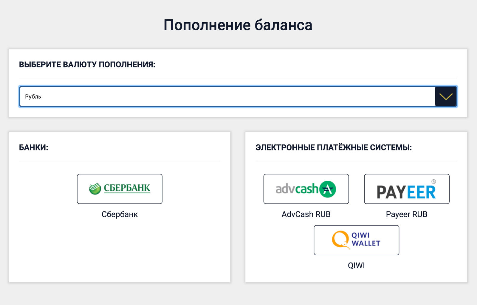Open currency list via yellow chevron
477x305 pixels.
click(446, 97)
